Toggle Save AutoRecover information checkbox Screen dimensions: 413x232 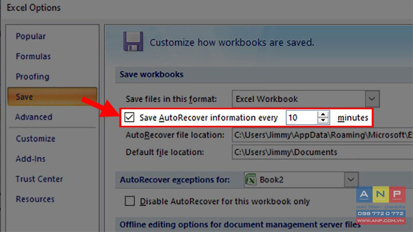click(130, 118)
